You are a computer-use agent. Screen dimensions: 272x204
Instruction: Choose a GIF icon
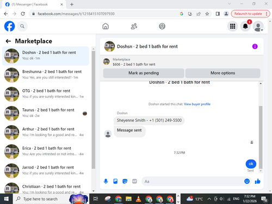pyautogui.click(x=134, y=181)
